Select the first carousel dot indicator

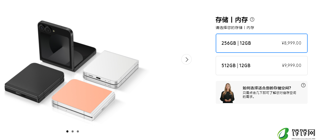[x=67, y=131]
